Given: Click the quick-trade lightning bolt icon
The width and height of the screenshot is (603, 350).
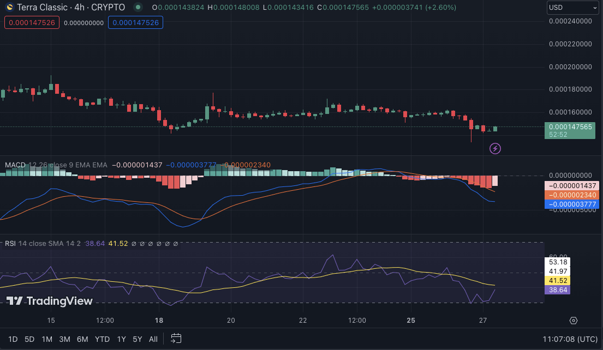Looking at the screenshot, I should 495,148.
